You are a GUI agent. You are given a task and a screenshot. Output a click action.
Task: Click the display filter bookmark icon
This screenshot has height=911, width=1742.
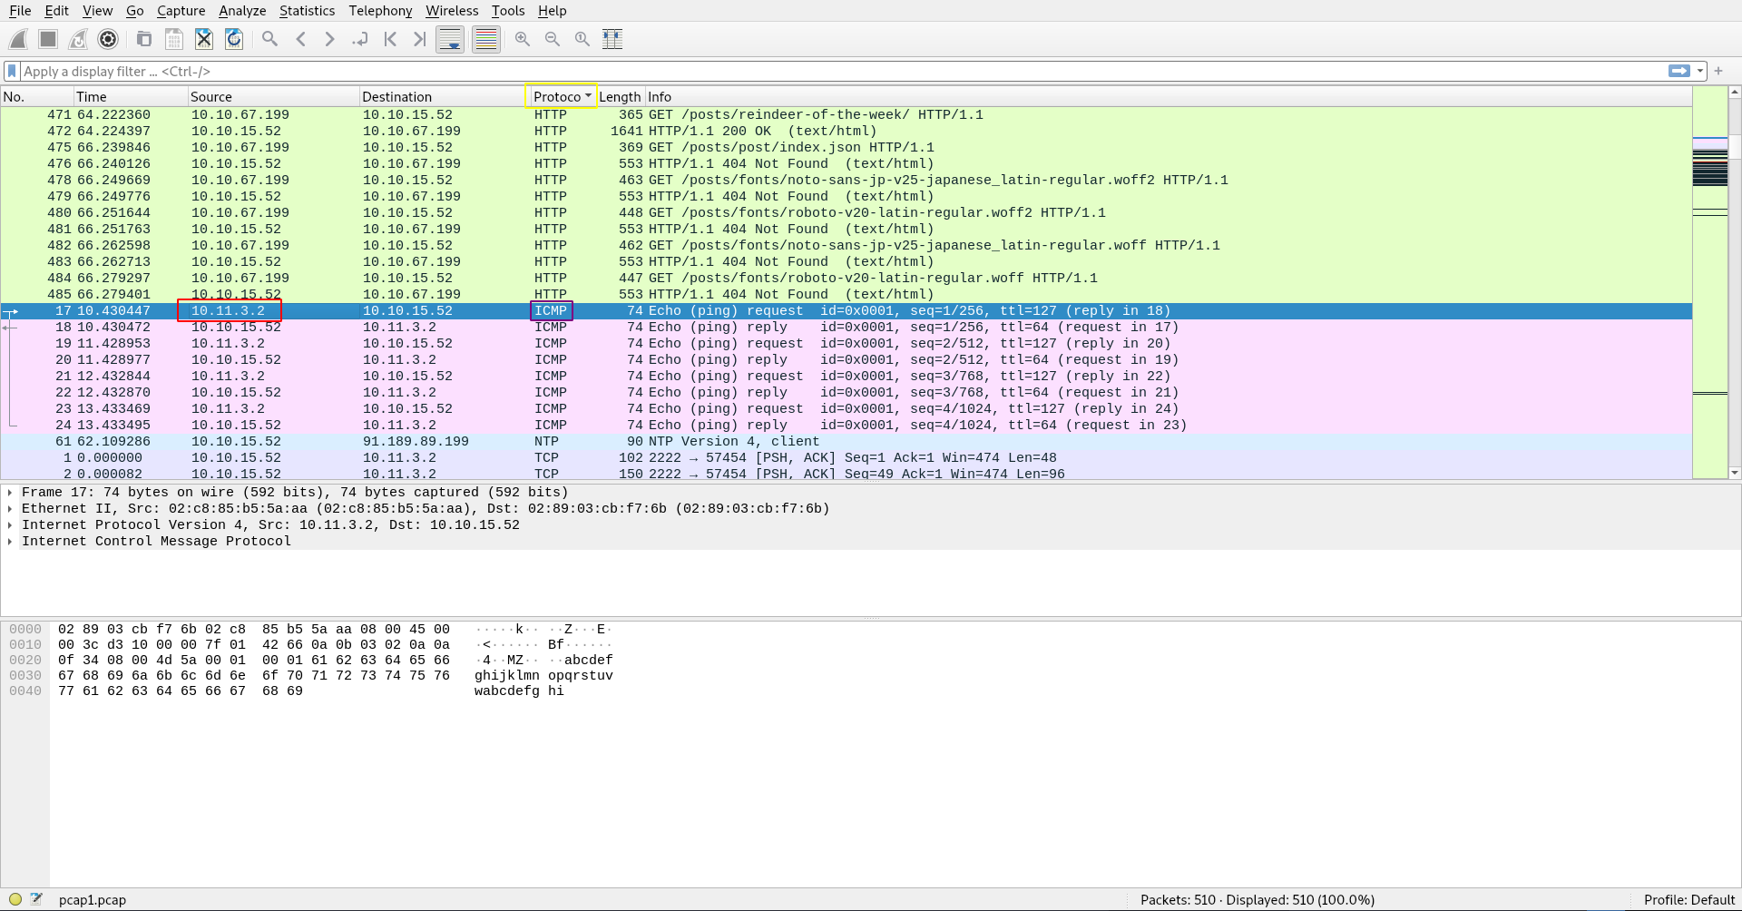(x=12, y=71)
